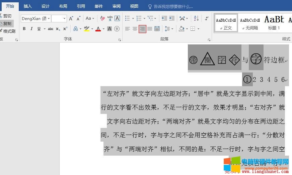The width and height of the screenshot is (292, 175).
Task: Open the DengXian font name dropdown
Action: coord(49,18)
